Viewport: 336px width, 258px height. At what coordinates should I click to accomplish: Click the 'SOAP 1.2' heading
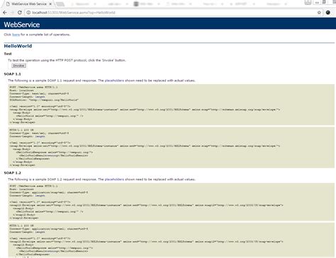pyautogui.click(x=12, y=173)
